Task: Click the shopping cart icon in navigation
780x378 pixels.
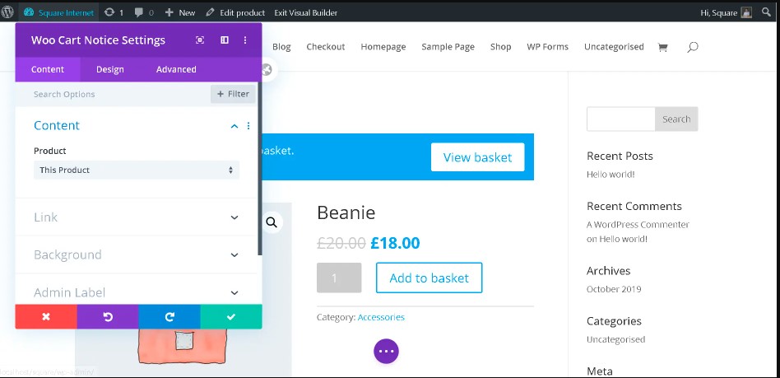Action: point(662,47)
